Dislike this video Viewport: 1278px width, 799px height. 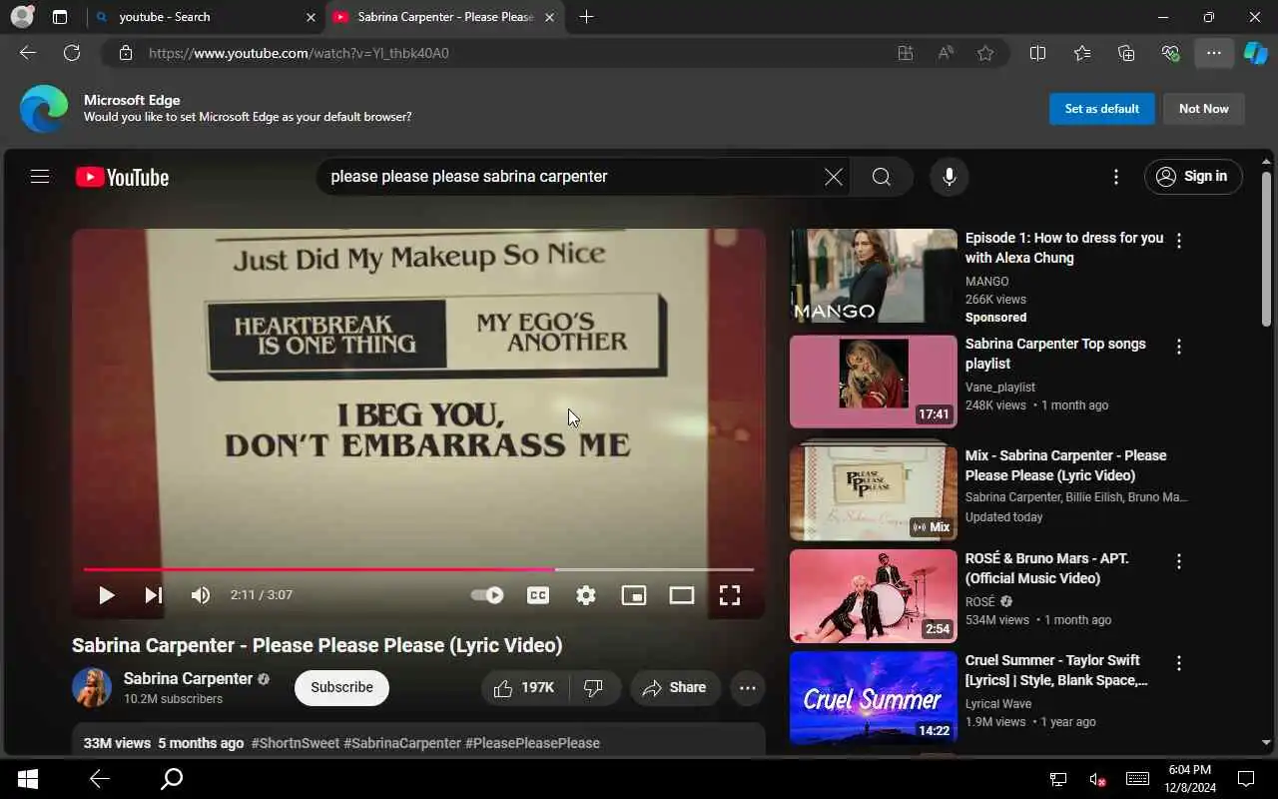tap(594, 687)
